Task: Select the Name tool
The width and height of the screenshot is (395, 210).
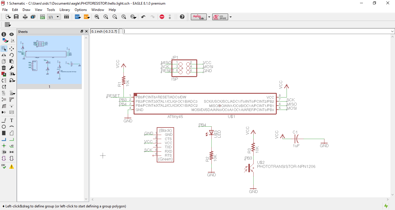Action: [x=4, y=93]
